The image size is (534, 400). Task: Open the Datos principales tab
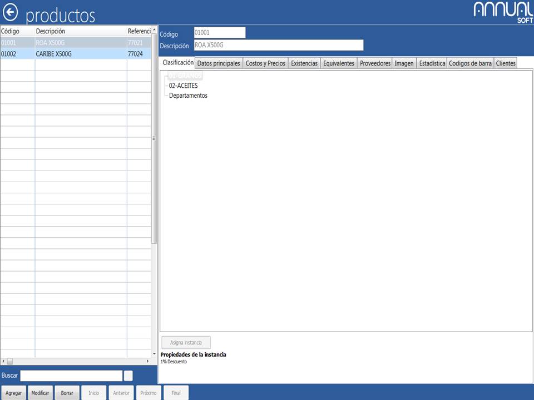click(x=219, y=63)
